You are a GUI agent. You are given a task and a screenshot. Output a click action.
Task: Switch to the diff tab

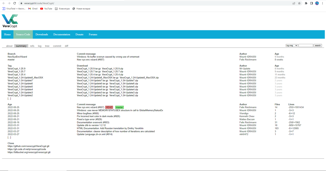(x=67, y=46)
